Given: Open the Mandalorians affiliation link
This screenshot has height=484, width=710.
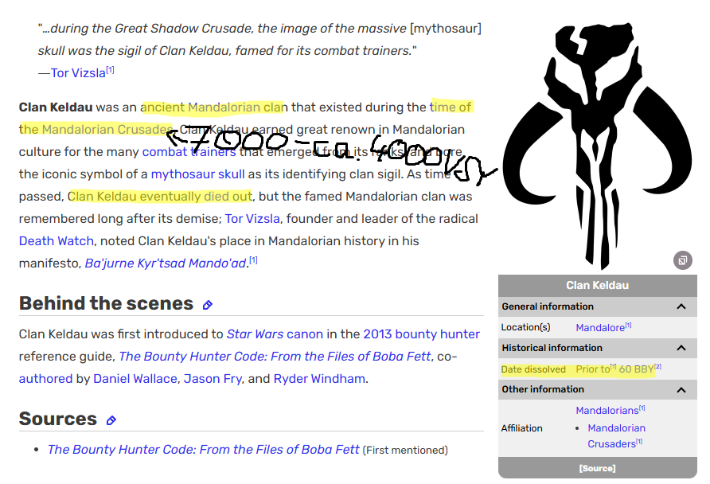Looking at the screenshot, I should tap(607, 411).
